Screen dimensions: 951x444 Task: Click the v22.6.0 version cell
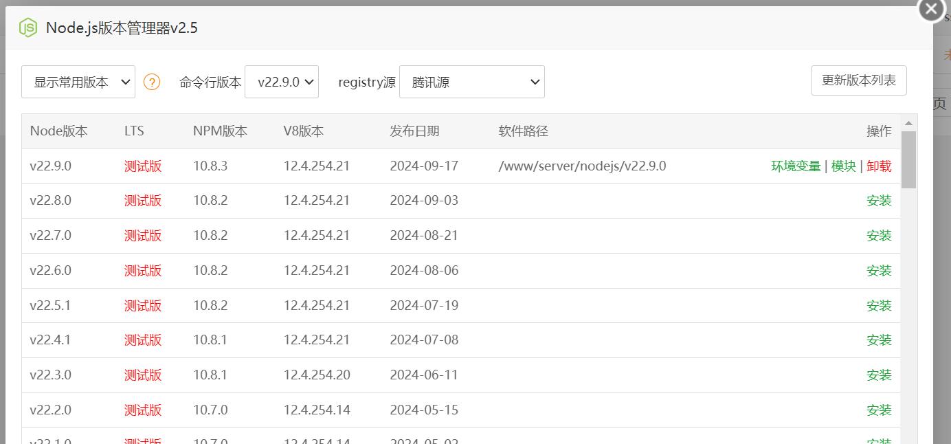50,271
